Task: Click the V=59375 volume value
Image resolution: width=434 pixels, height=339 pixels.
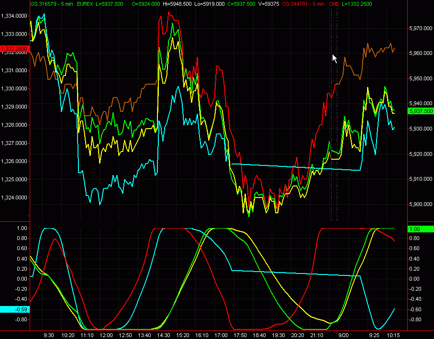Action: [x=268, y=4]
